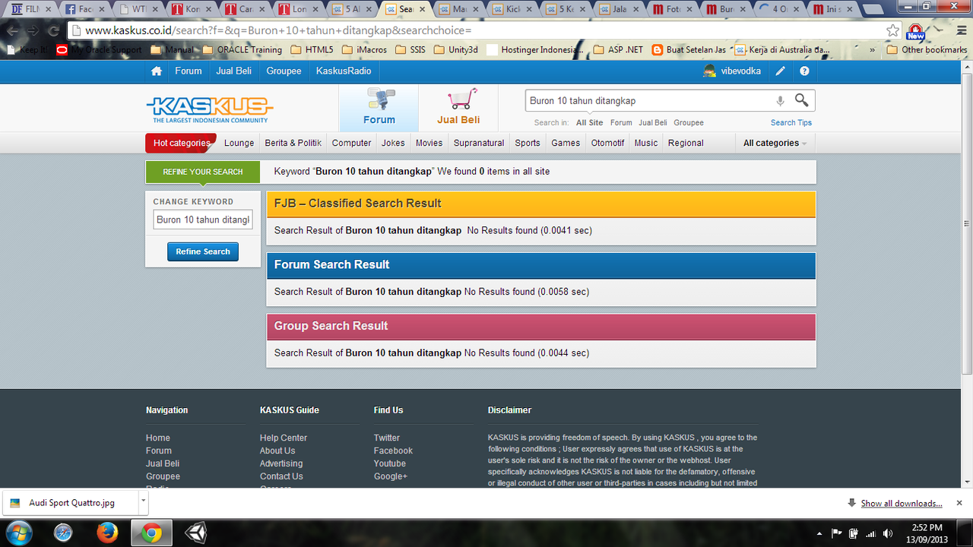Go to the KASKUS home icon
Viewport: 973px width, 547px height.
[156, 71]
